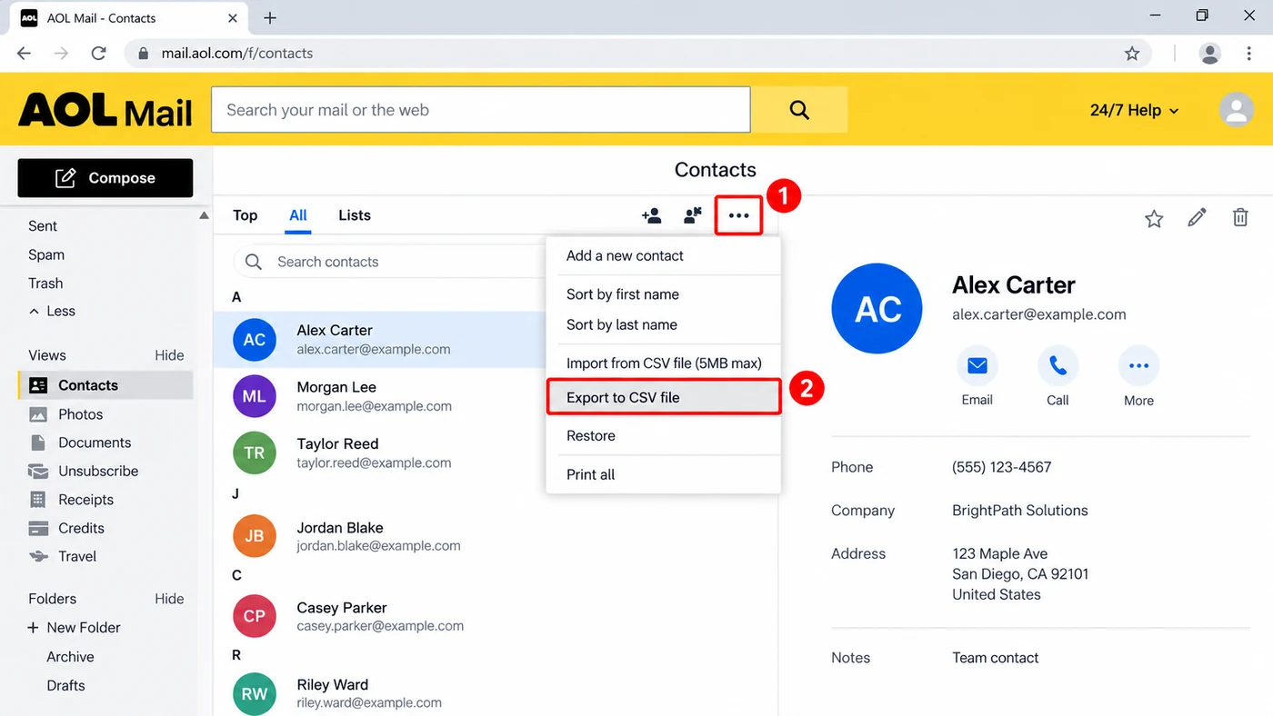Focus the 'Search your mail or the web' field
1273x716 pixels.
click(481, 110)
